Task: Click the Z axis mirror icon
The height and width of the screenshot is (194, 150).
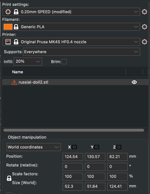Action: tap(119, 147)
